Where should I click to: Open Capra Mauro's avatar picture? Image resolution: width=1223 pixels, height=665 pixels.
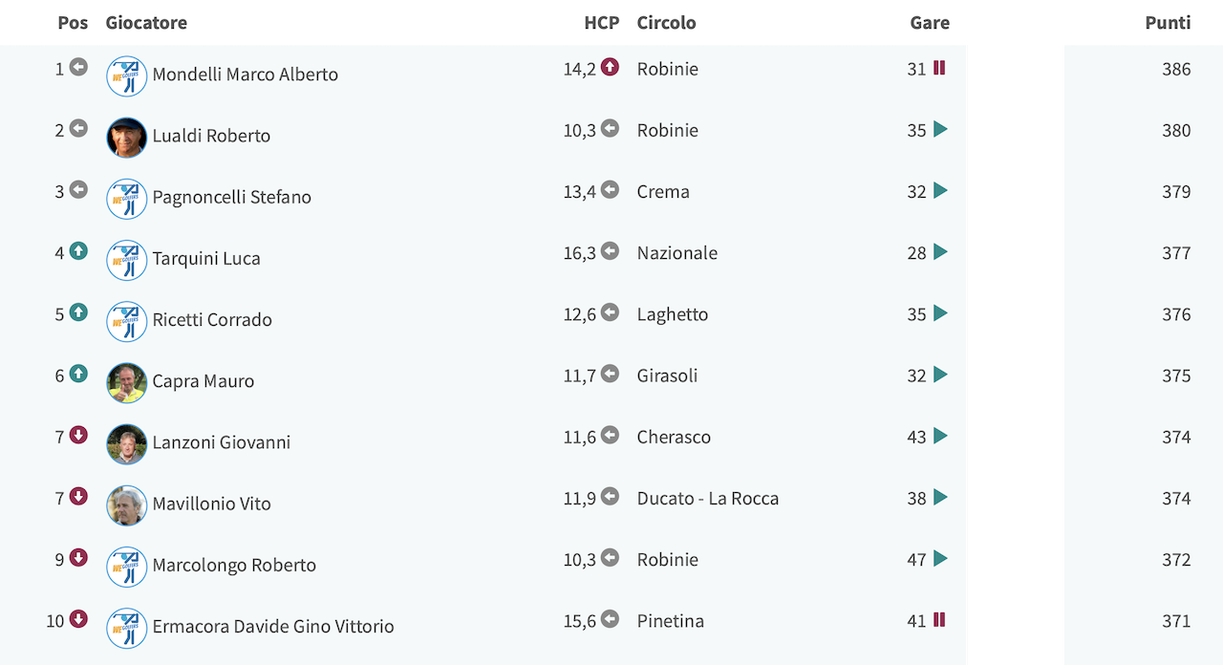click(x=126, y=383)
